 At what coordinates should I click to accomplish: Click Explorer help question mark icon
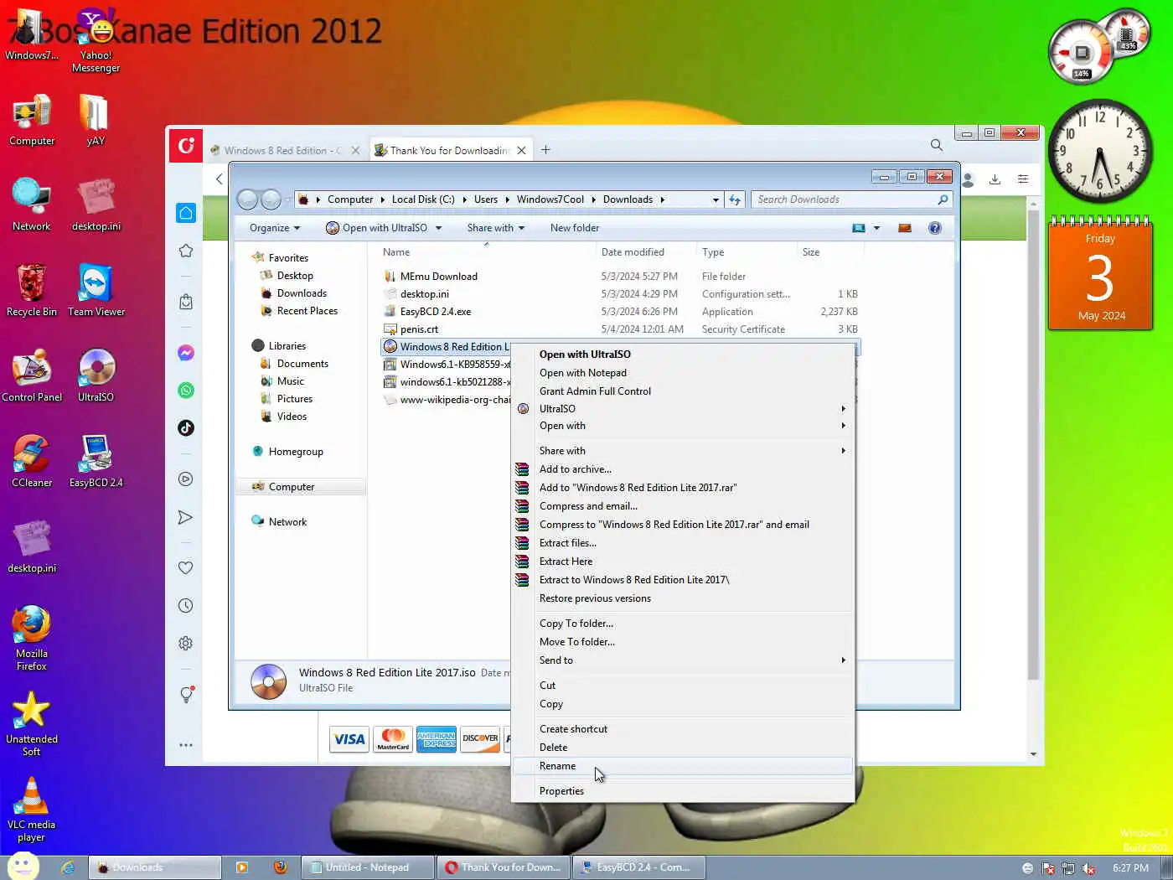point(935,228)
